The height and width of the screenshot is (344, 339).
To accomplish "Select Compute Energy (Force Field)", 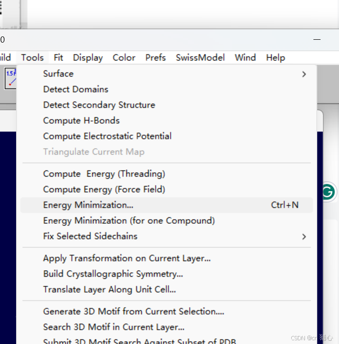I will point(167,190).
